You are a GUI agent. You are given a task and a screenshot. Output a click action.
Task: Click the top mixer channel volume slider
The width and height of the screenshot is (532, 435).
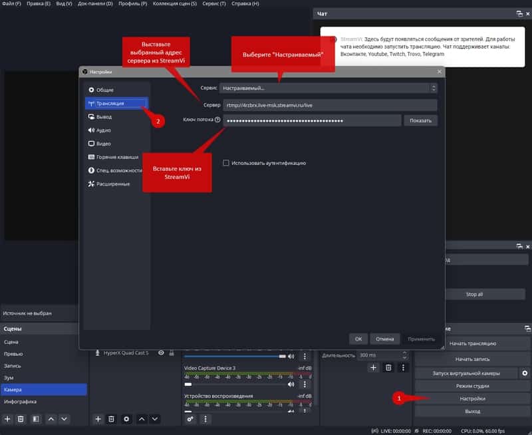(x=235, y=357)
